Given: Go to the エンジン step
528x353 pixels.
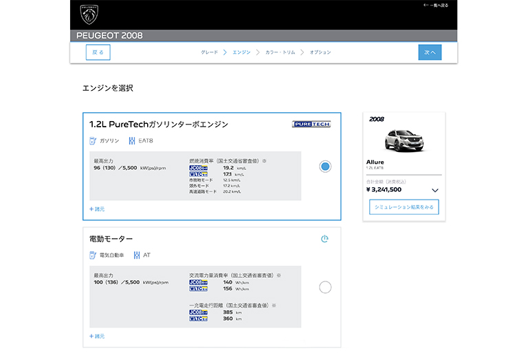Looking at the screenshot, I should pos(241,52).
